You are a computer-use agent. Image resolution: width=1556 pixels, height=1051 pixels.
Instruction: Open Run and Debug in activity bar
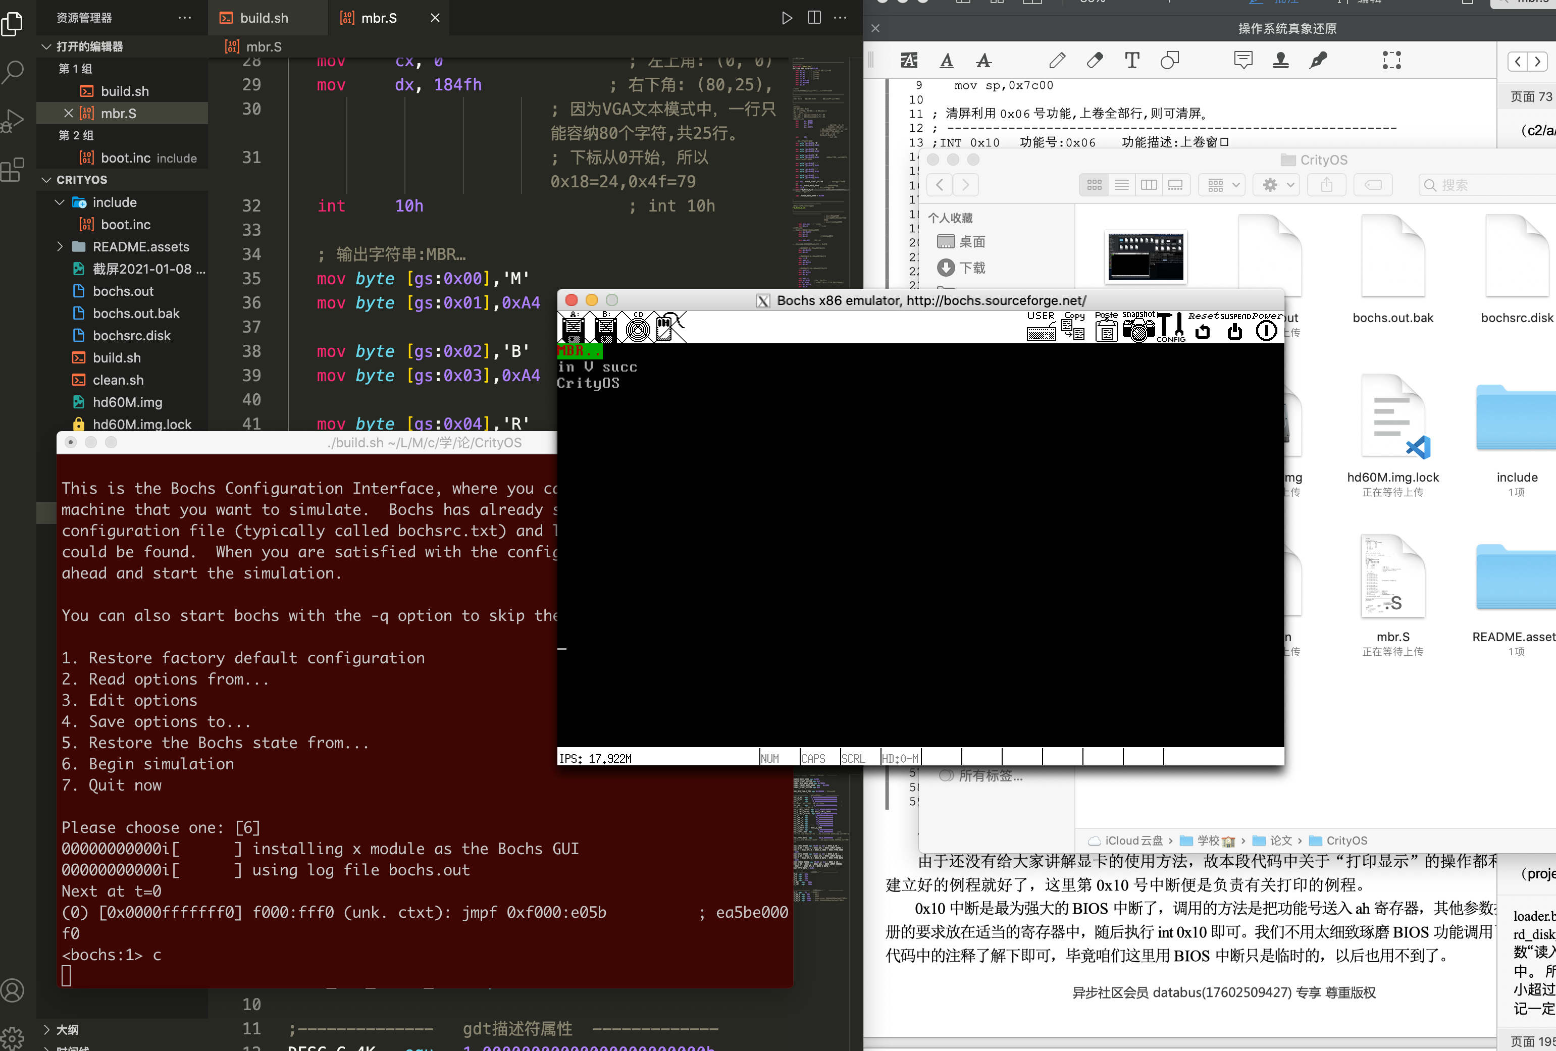[x=13, y=121]
